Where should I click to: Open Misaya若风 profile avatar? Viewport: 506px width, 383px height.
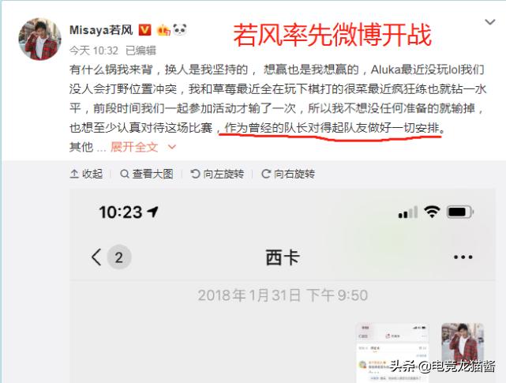(39, 39)
